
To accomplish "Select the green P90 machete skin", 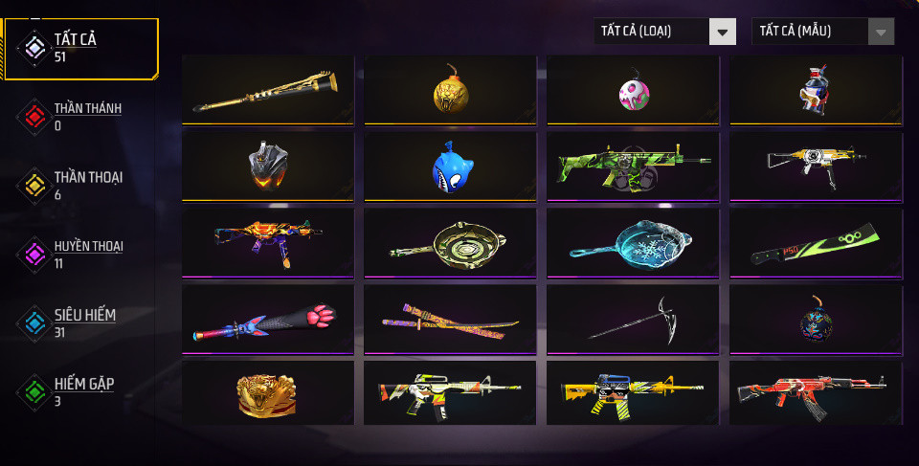I will 816,243.
